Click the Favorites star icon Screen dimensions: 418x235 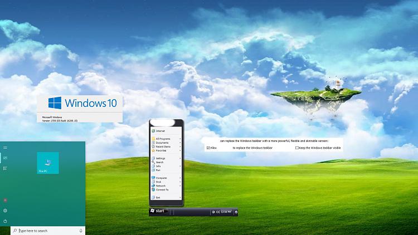coord(153,150)
